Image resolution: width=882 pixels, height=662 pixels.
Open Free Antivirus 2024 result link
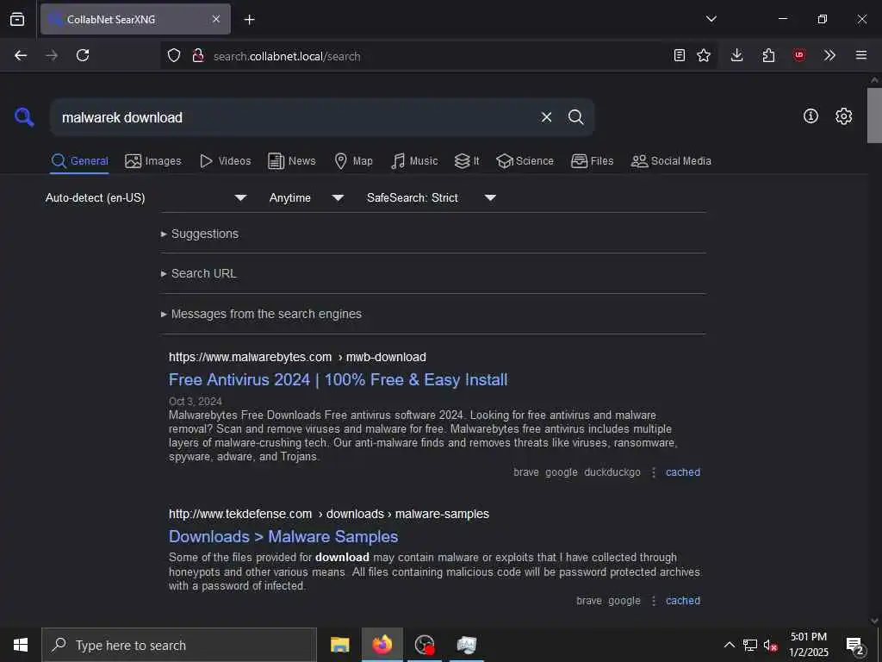[338, 380]
